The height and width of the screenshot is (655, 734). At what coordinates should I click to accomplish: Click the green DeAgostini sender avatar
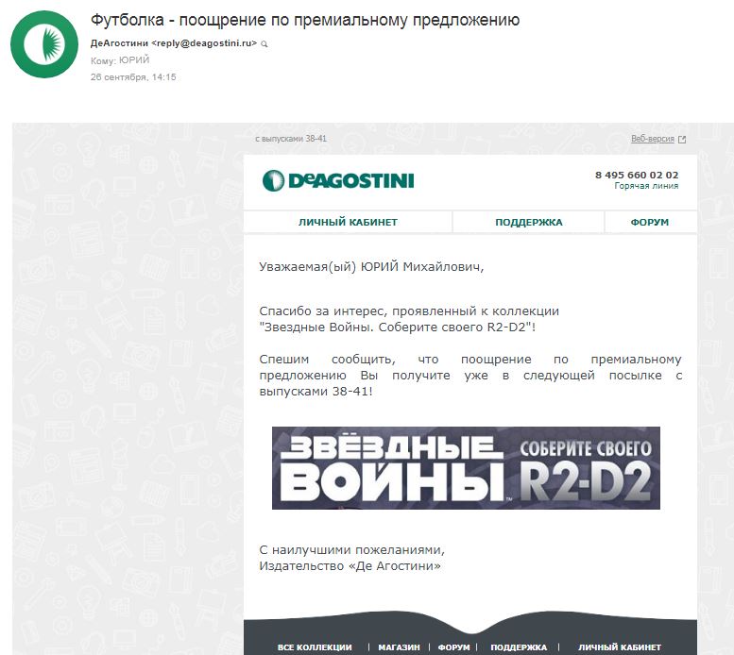pos(44,44)
